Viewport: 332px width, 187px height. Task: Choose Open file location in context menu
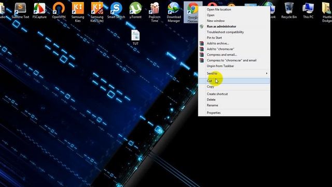pos(234,9)
